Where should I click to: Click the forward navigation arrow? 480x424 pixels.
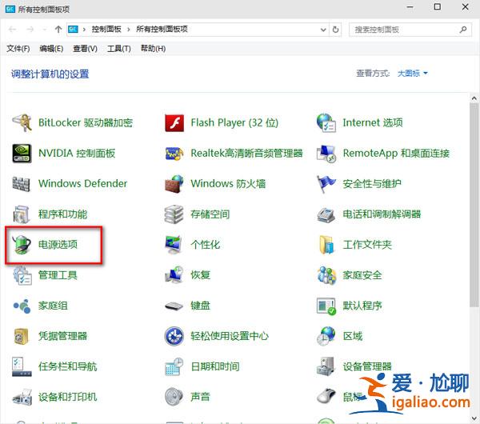click(x=30, y=30)
